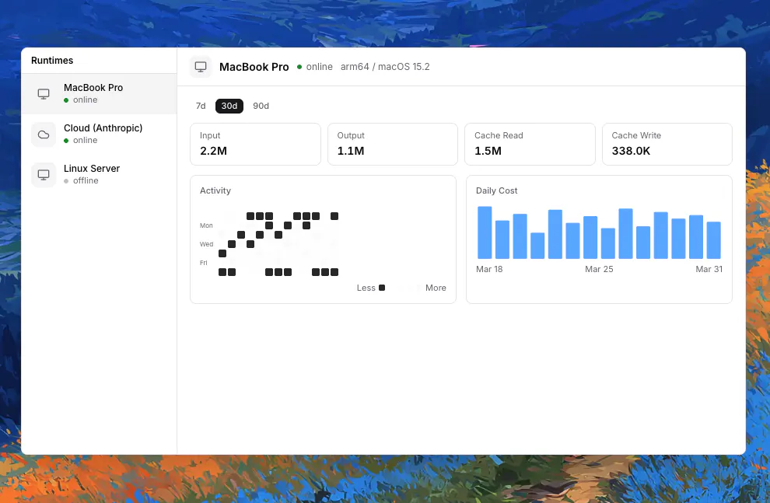The image size is (770, 503).
Task: Click the Daily Cost chart title
Action: [x=496, y=191]
